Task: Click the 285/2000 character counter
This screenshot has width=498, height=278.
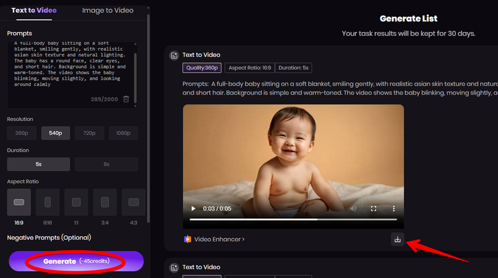Action: pos(104,99)
